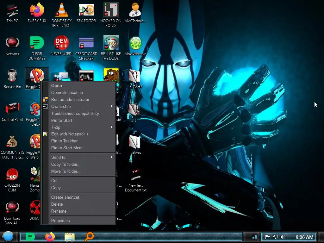Open the Network desktop icon
Viewport: 324px width, 243px height.
[x=12, y=46]
